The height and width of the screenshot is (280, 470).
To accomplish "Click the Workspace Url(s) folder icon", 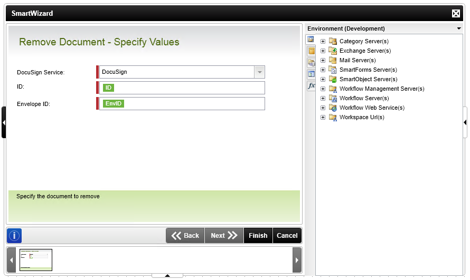I will [333, 117].
